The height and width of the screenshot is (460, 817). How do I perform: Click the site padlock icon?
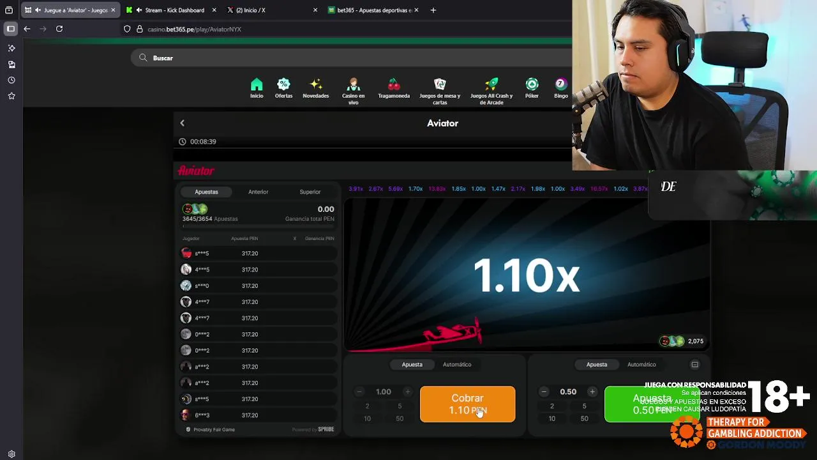click(x=139, y=29)
